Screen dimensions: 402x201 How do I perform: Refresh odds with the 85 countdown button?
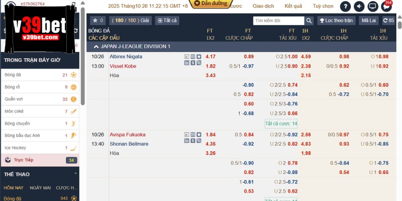pyautogui.click(x=388, y=21)
